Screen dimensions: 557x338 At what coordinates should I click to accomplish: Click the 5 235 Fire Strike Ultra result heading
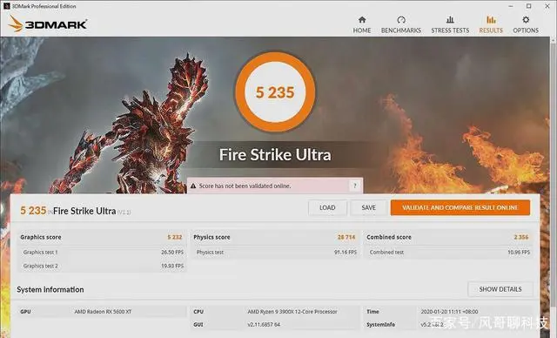click(76, 211)
